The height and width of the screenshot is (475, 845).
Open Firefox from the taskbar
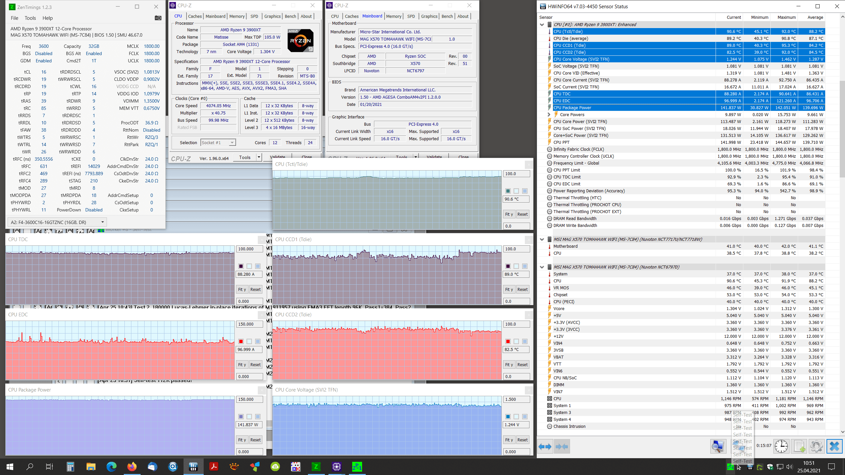click(x=132, y=466)
